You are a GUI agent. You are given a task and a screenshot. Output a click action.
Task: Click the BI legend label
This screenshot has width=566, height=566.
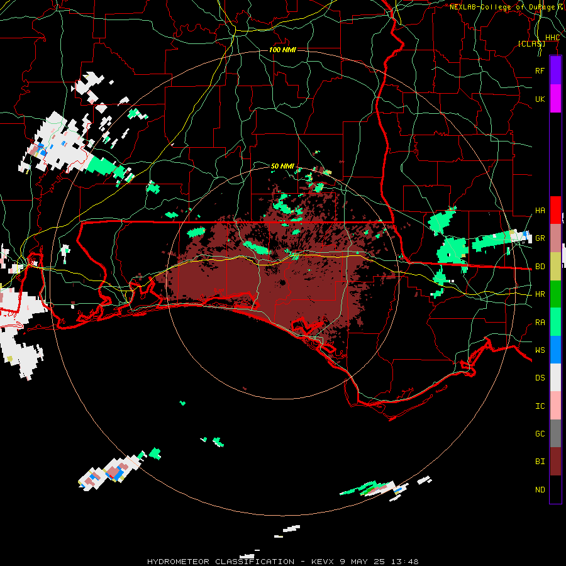540,462
